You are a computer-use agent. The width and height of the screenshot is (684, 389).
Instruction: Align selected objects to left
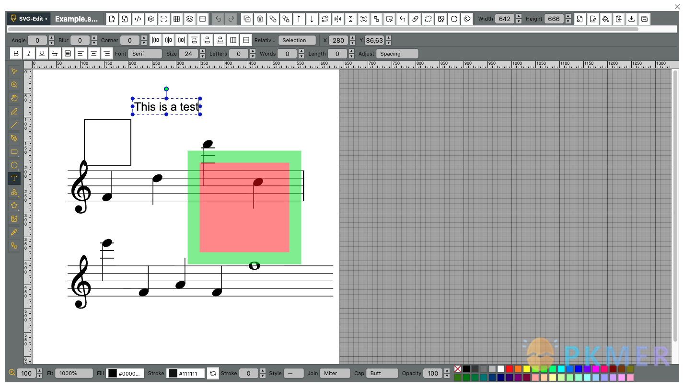click(156, 40)
